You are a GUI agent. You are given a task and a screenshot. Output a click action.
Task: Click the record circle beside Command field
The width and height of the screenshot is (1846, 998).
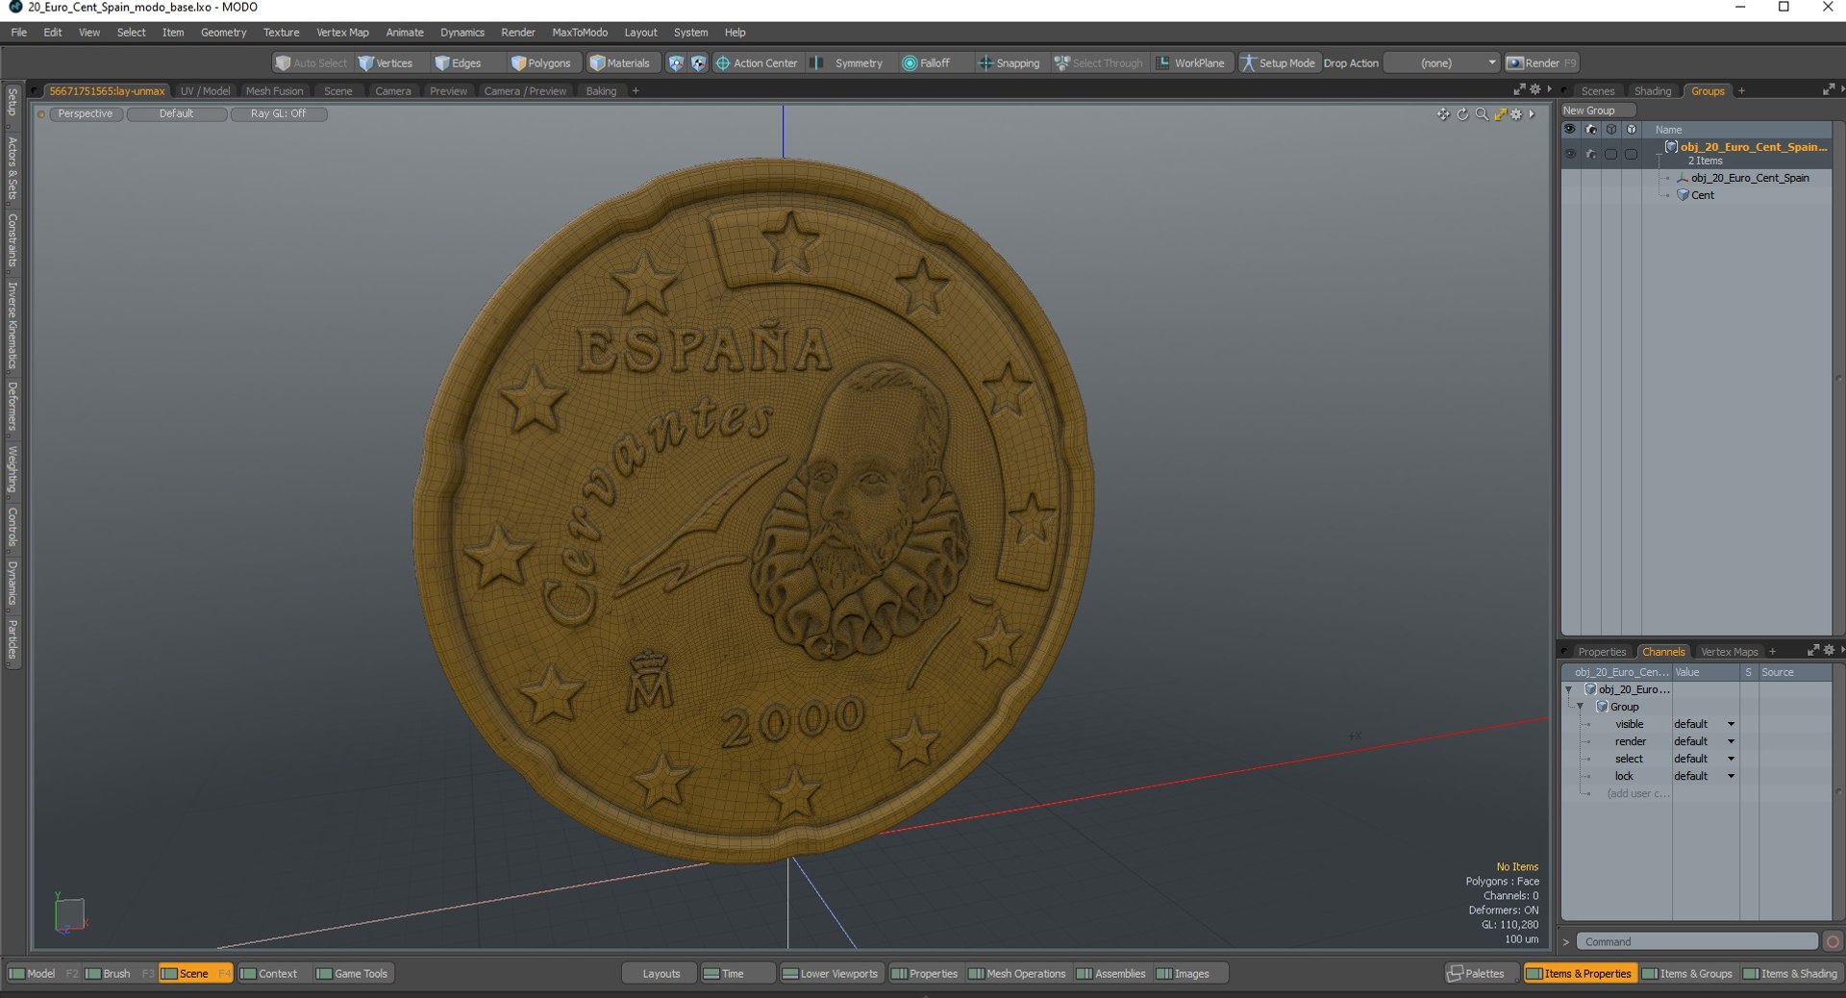pos(1833,942)
